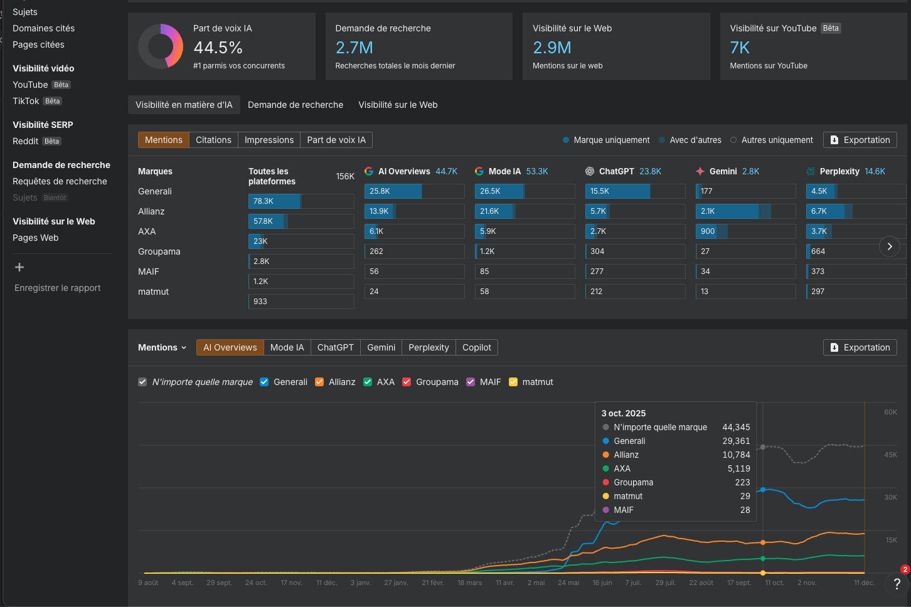The image size is (911, 607).
Task: Click the Google AI Overviews column icon
Action: point(369,171)
